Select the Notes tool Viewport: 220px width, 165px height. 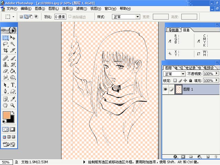tap(5, 99)
